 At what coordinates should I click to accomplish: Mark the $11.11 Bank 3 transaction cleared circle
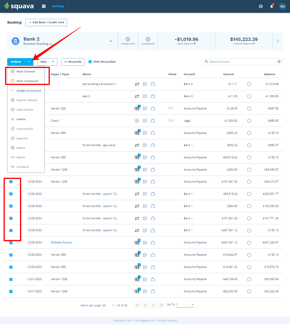[x=249, y=84]
